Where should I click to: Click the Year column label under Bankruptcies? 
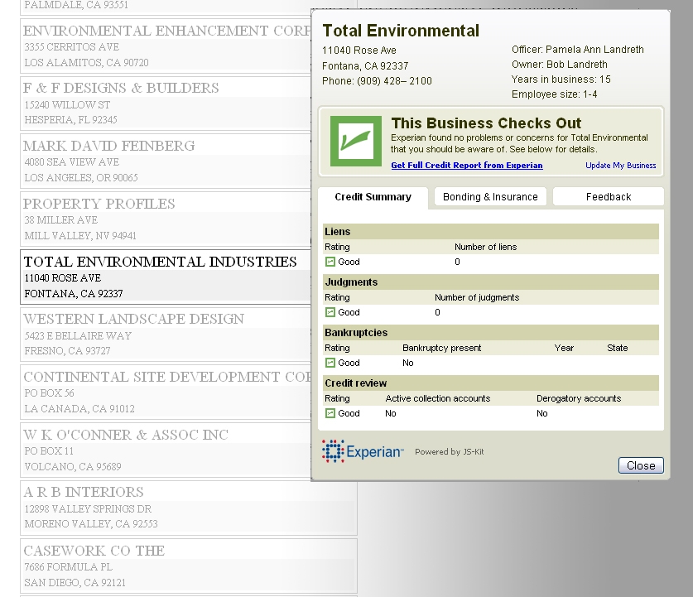pos(564,348)
